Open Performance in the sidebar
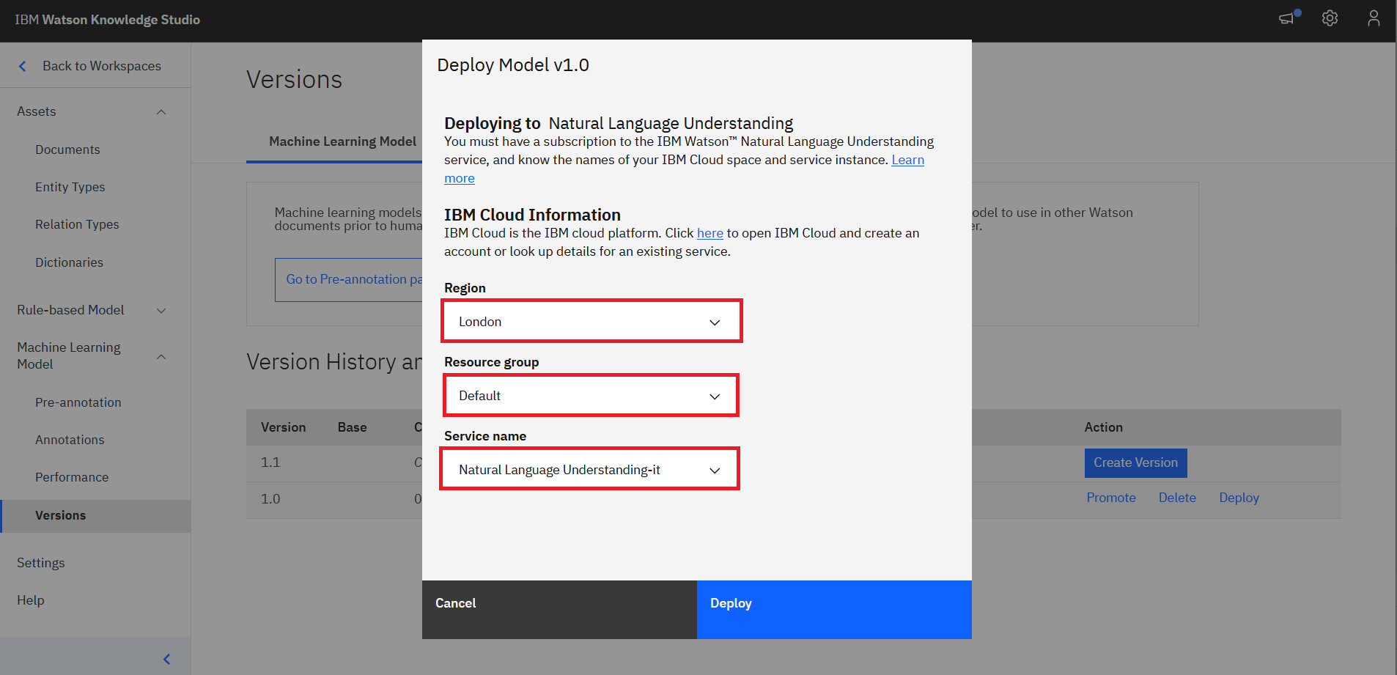The width and height of the screenshot is (1397, 675). pyautogui.click(x=72, y=477)
